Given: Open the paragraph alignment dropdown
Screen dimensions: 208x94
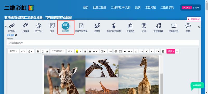Looking at the screenshot, I should (x=95, y=51).
